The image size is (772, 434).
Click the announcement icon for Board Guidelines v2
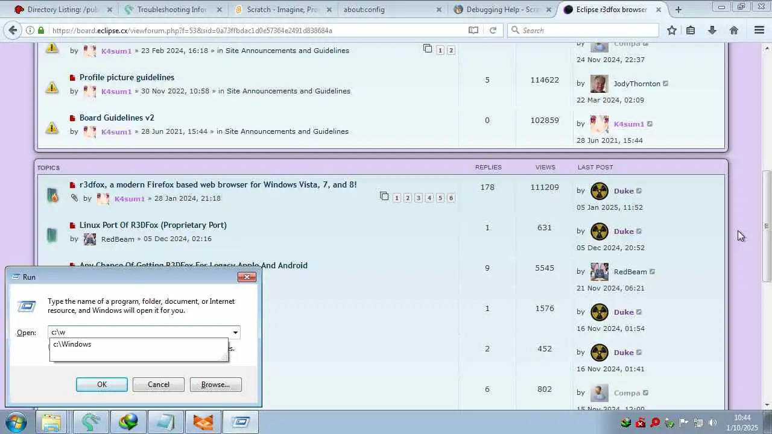pyautogui.click(x=52, y=128)
